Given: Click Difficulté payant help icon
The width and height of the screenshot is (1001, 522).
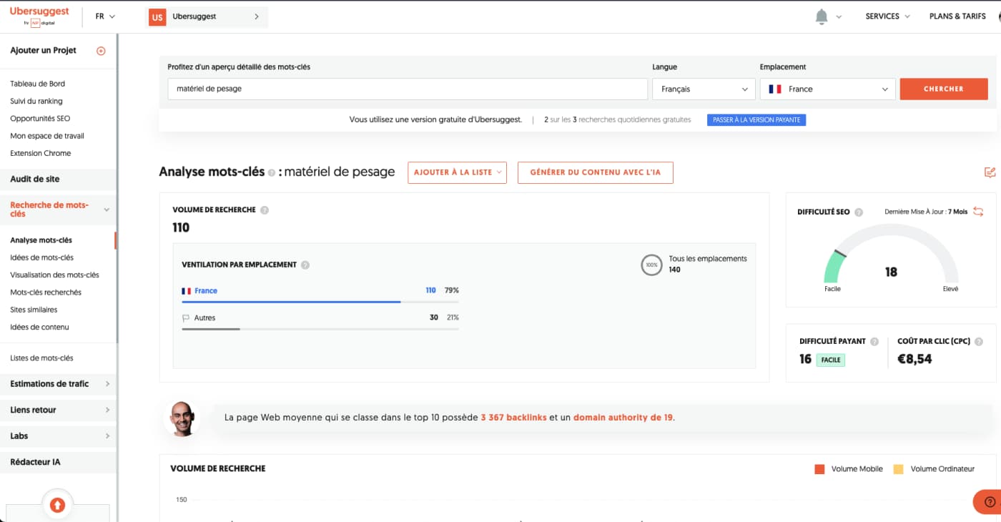Looking at the screenshot, I should click(x=874, y=342).
